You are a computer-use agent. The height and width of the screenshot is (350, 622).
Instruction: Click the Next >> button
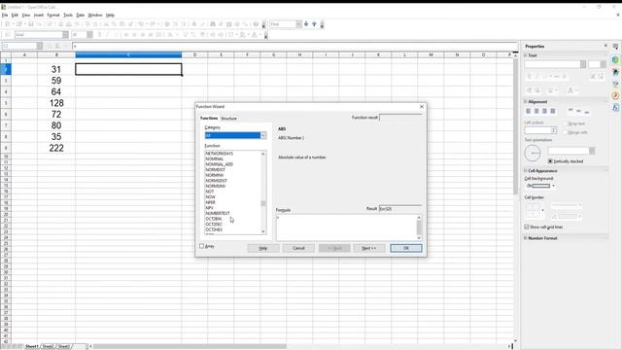pyautogui.click(x=369, y=248)
